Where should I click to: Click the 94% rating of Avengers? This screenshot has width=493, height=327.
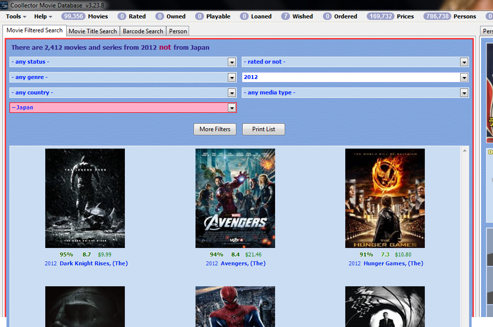coord(216,254)
